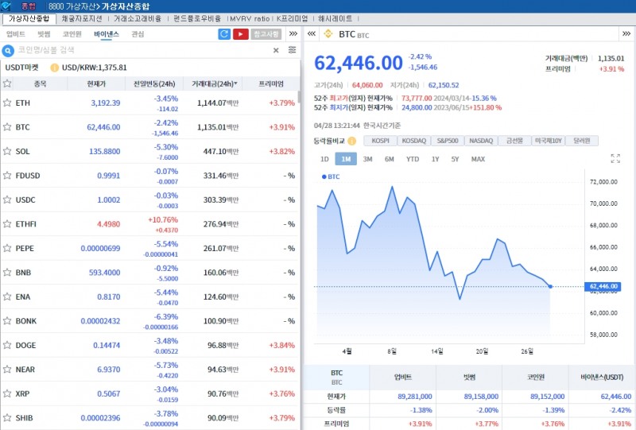The image size is (636, 430).
Task: Toggle favorite star for ETH
Action: [x=7, y=103]
